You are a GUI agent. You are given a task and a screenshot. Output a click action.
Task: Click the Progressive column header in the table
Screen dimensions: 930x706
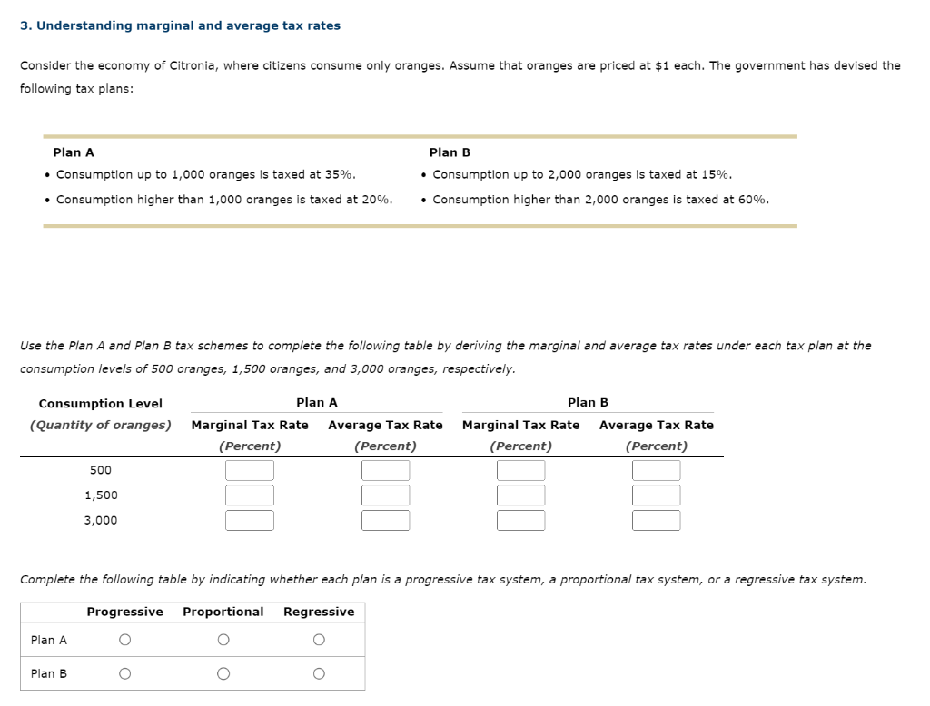(126, 612)
